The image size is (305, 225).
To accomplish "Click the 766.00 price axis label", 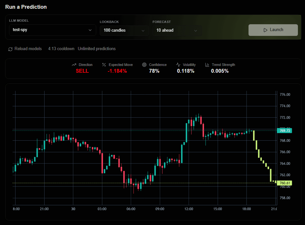I will click(285, 152).
